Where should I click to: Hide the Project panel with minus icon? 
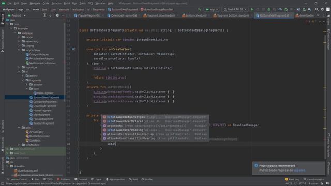[x=63, y=16]
